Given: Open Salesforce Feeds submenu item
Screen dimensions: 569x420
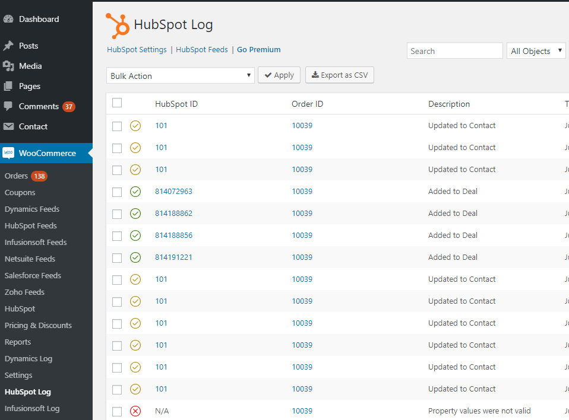Looking at the screenshot, I should coord(33,275).
